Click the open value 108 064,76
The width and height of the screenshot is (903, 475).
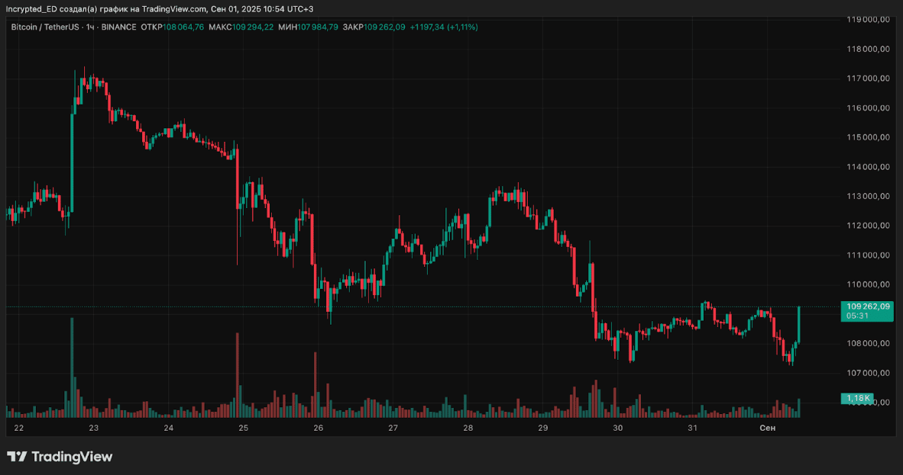coord(183,27)
